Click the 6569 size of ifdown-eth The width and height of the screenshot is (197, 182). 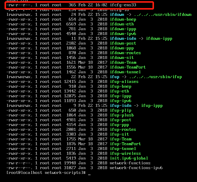pos(71,24)
